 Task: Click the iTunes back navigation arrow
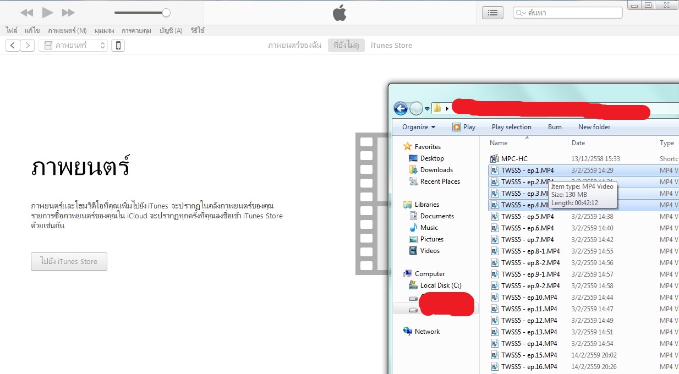tap(13, 46)
